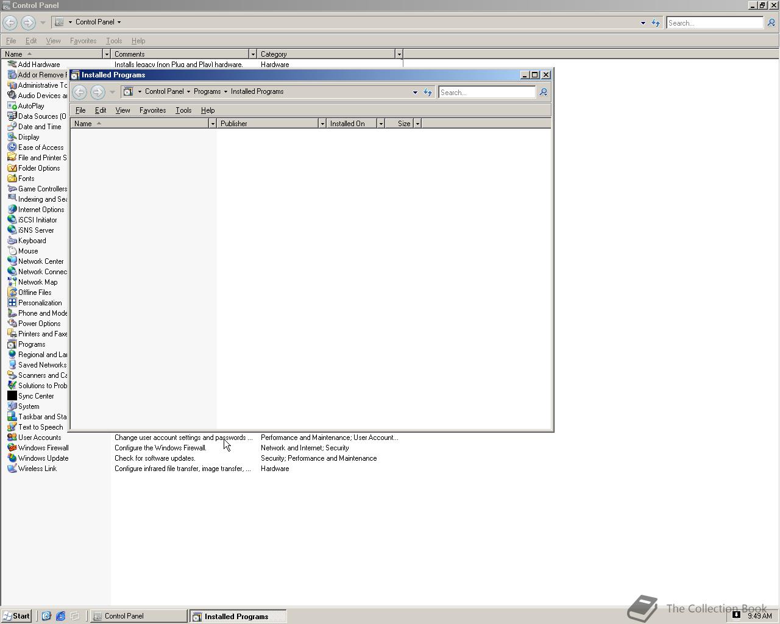
Task: Expand Size column filter dropdown
Action: (x=417, y=124)
